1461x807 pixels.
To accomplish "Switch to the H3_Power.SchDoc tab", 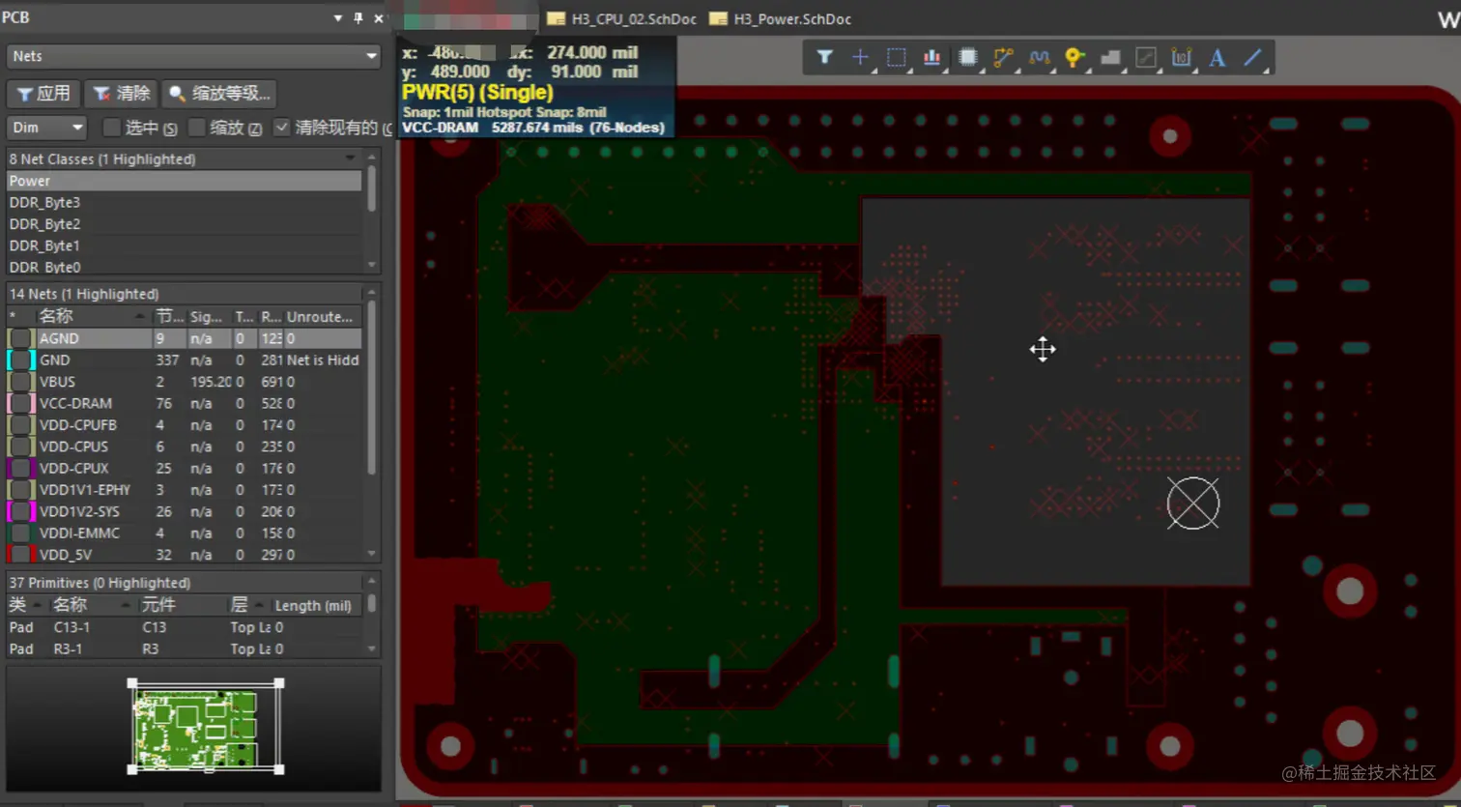I will coord(780,18).
